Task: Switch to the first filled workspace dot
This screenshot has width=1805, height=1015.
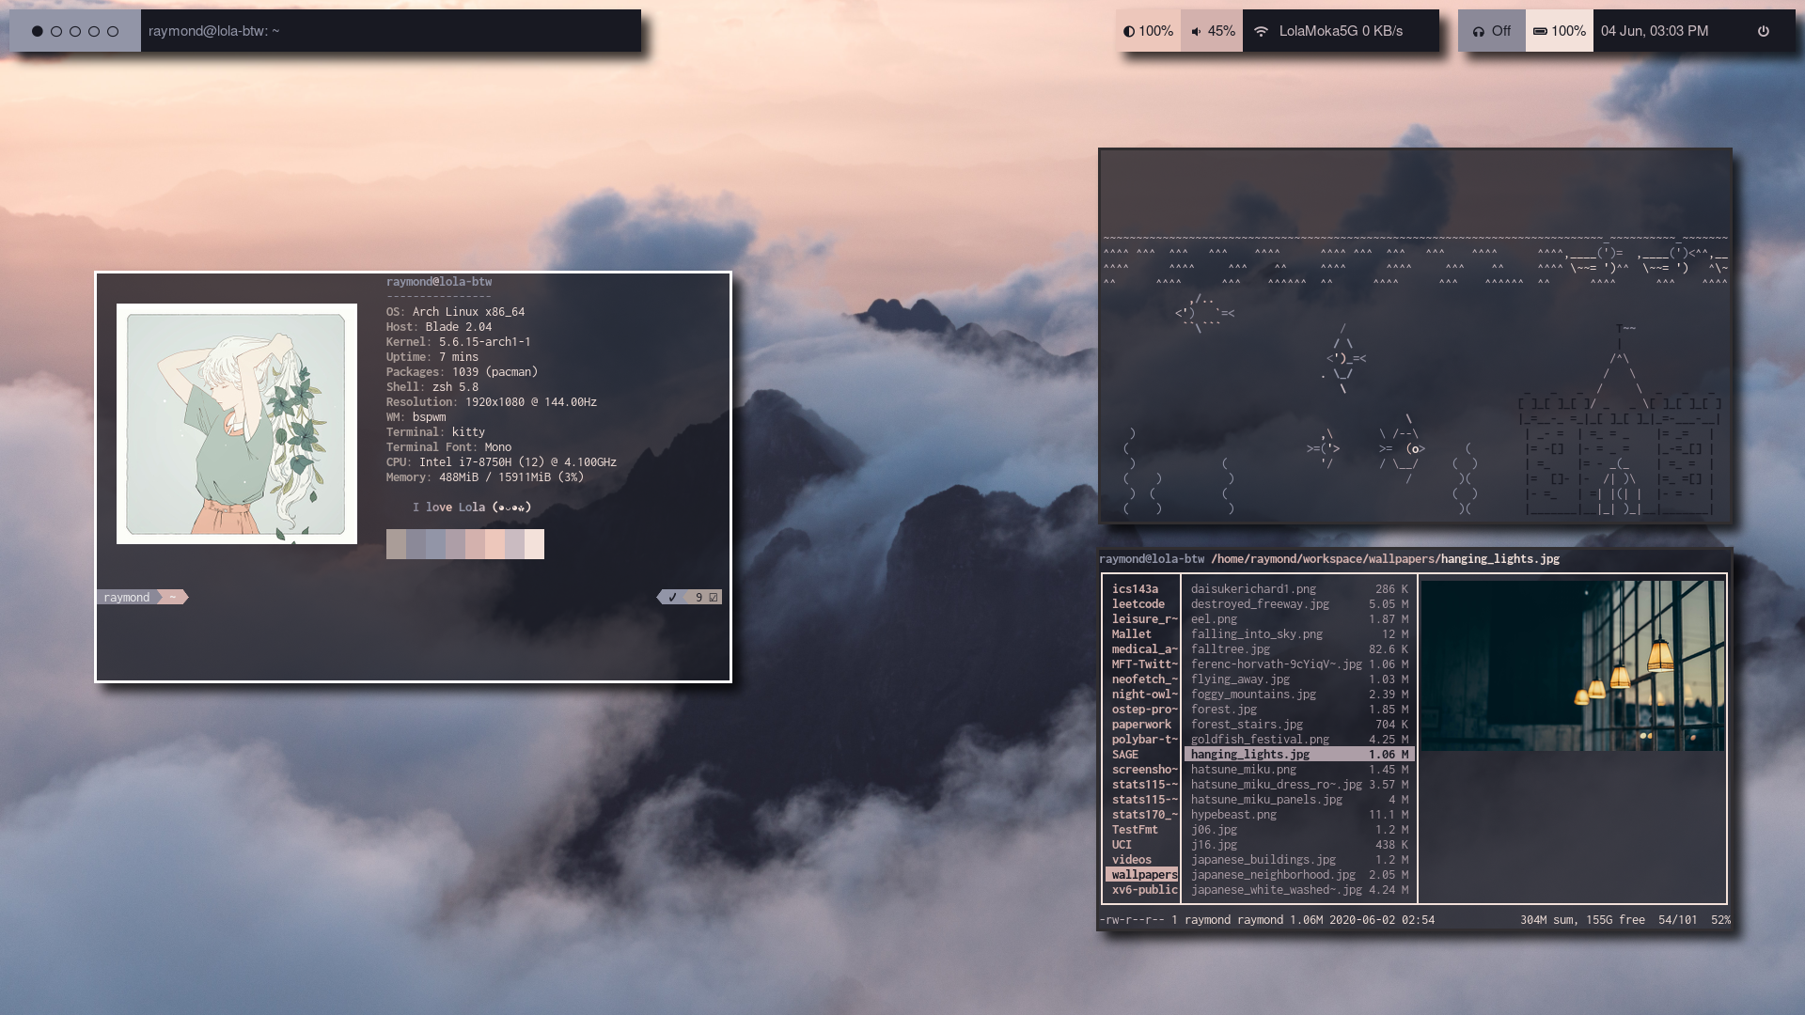Action: point(38,31)
